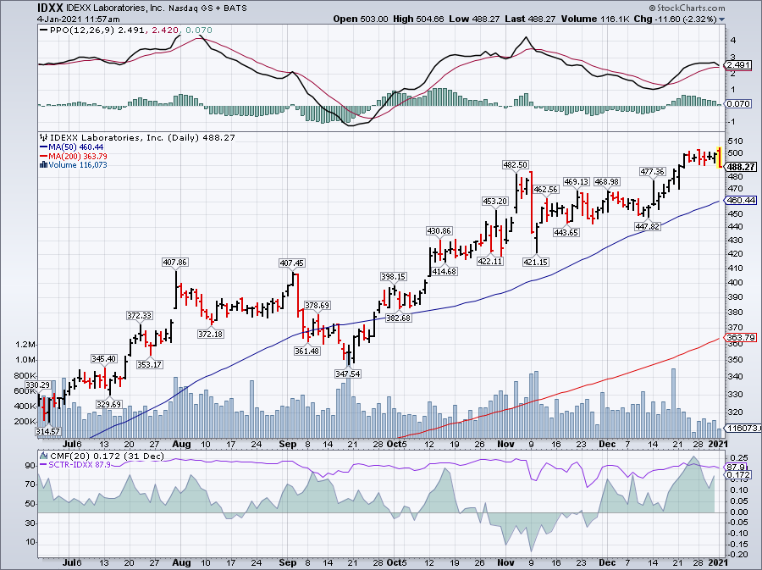Click the Last 488.27 header value
The image size is (762, 570).
(x=531, y=19)
